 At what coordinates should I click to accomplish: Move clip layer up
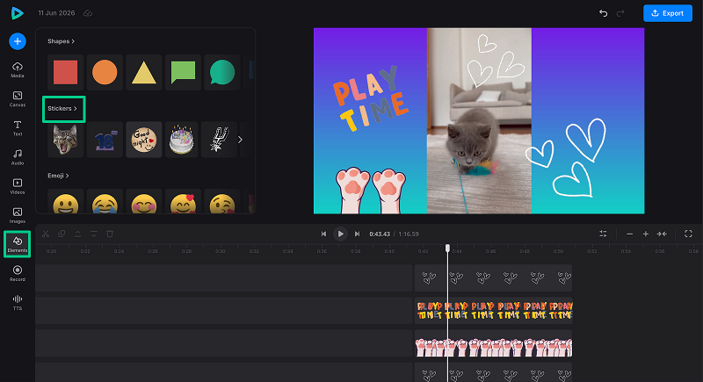tap(77, 234)
